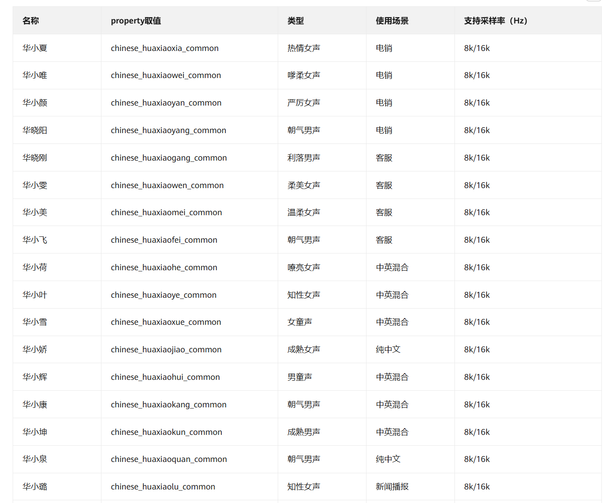Select chinese_huaxiaohe_common property value
This screenshot has height=503, width=610.
click(164, 268)
